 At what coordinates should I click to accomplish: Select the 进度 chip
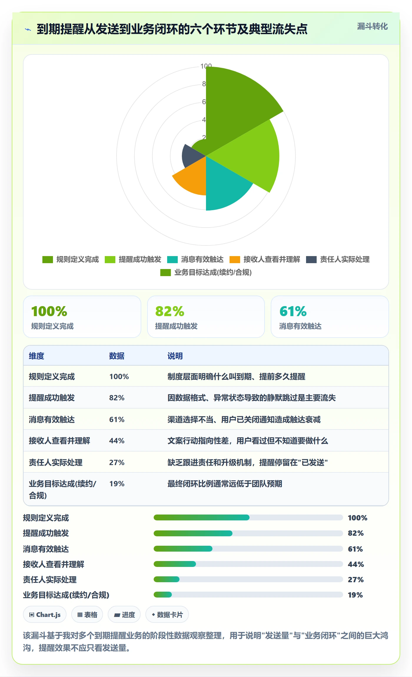pyautogui.click(x=124, y=615)
